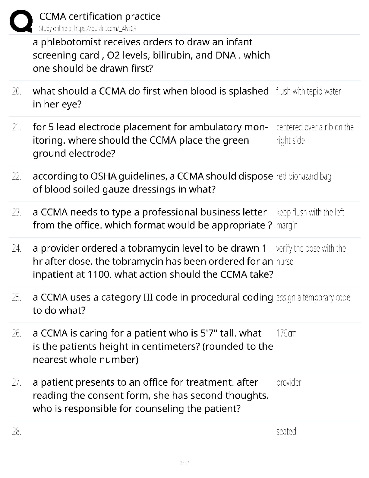Click 'centered over a rib' answer text
Viewport: 369px width, 478px height.
tap(315, 134)
